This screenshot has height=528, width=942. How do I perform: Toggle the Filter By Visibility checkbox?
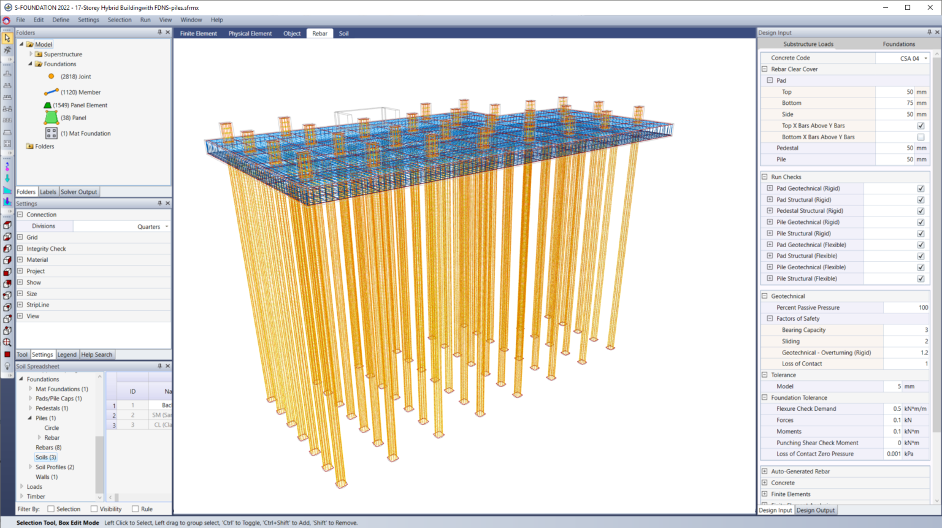[x=94, y=509]
